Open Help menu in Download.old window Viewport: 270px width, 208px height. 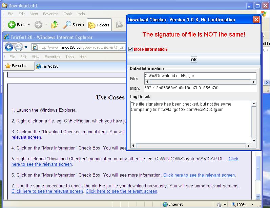click(x=81, y=14)
